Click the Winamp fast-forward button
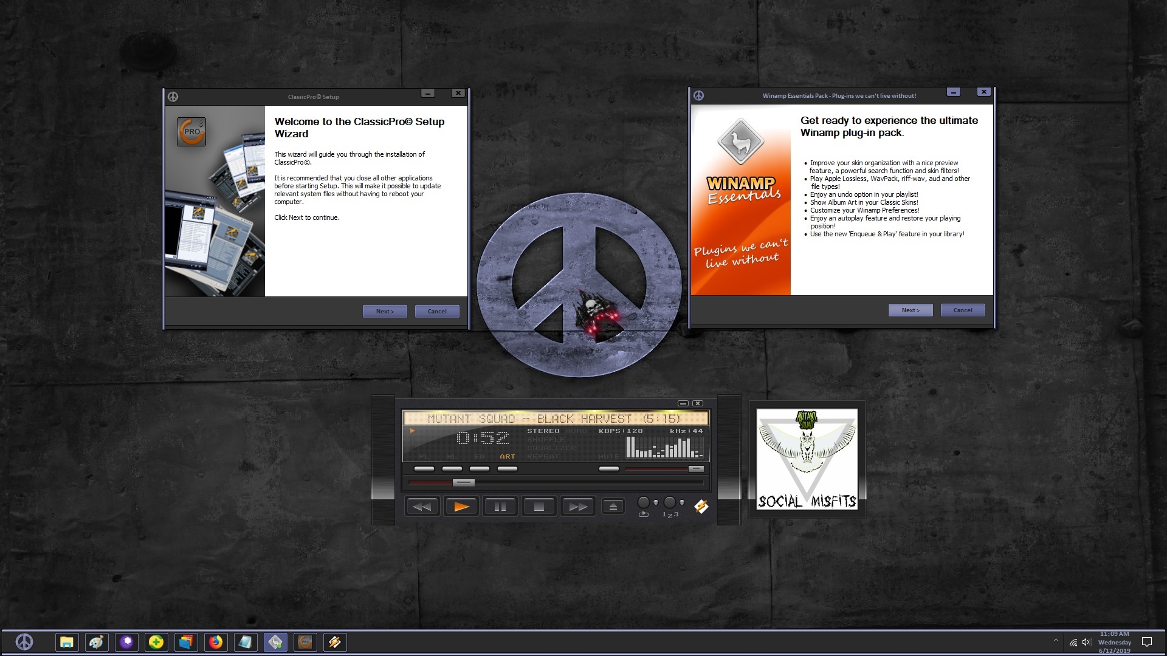Image resolution: width=1167 pixels, height=656 pixels. (576, 506)
